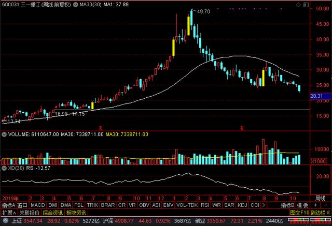Image resolution: width=332 pixels, height=226 pixels.
Task: Select the 窗口 tab
Action: (x=22, y=205)
